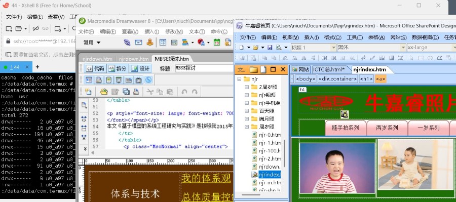Open SharePoint 表格(A) menu
Image resolution: width=456 pixels, height=202 pixels.
[376, 37]
